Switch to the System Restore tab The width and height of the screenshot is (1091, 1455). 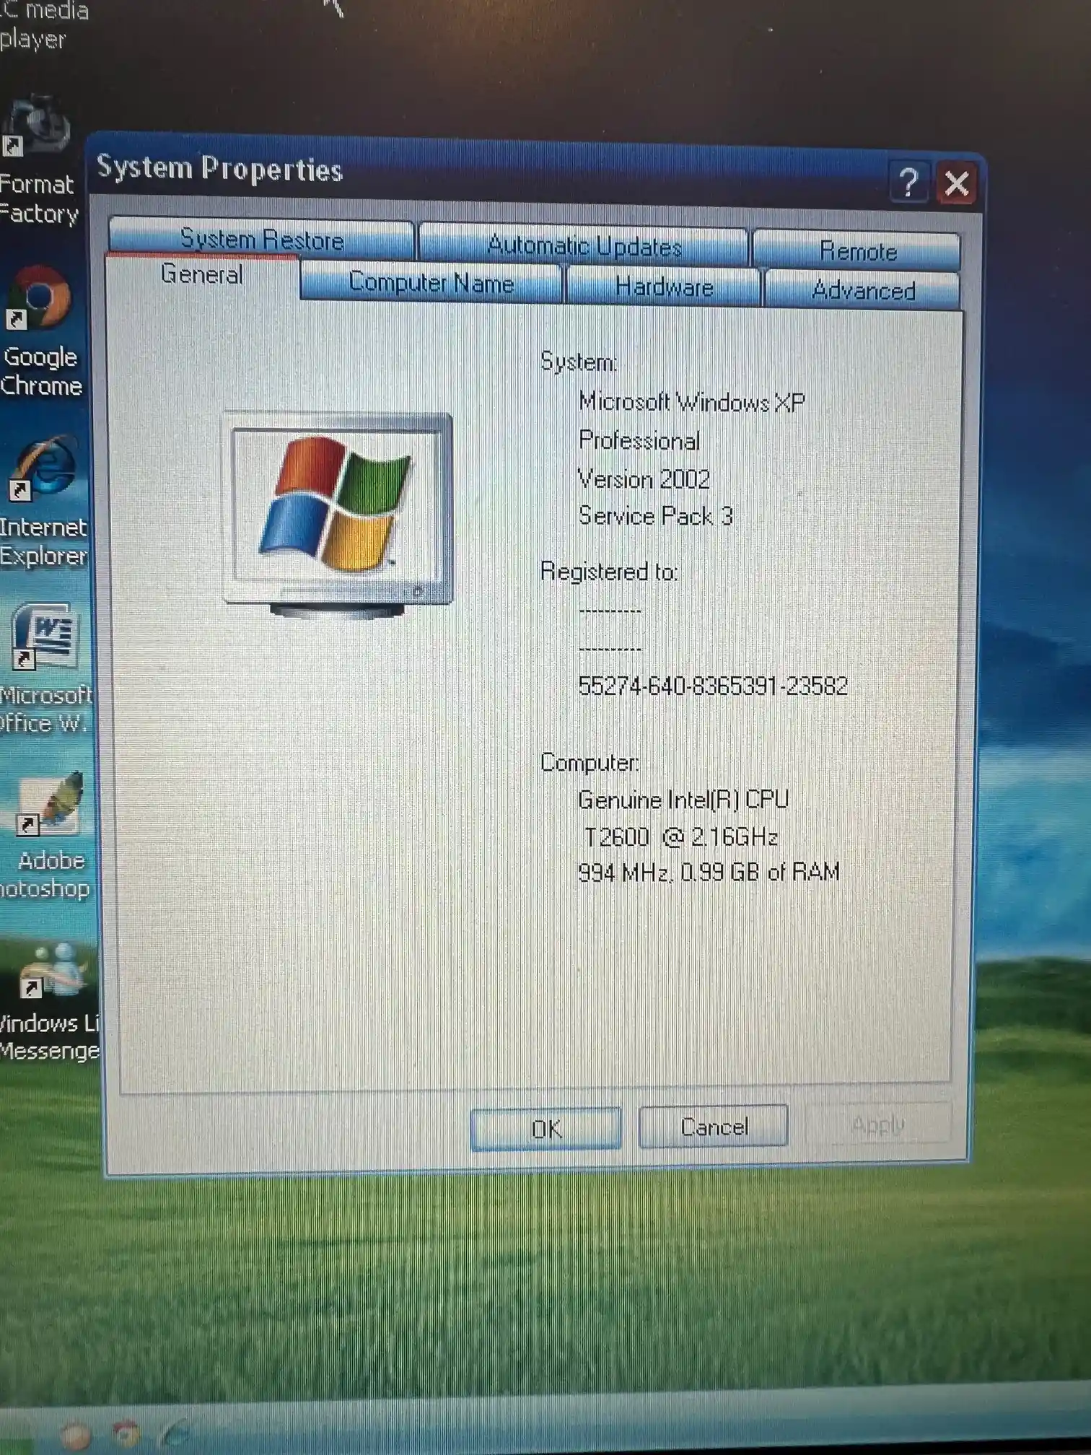261,240
